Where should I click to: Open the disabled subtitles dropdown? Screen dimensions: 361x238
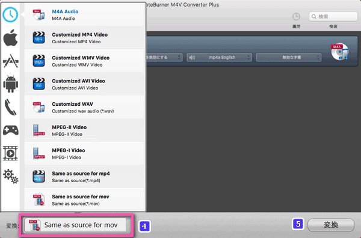point(289,57)
